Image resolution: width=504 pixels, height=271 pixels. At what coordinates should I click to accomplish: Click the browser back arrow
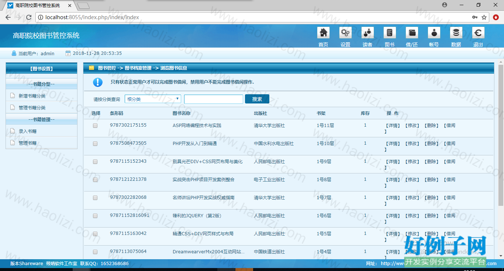coord(8,17)
